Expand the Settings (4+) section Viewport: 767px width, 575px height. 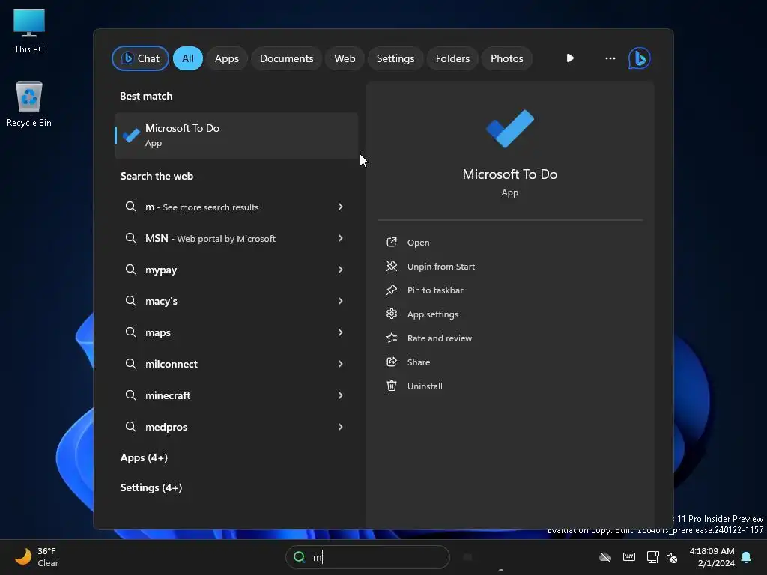tap(151, 487)
